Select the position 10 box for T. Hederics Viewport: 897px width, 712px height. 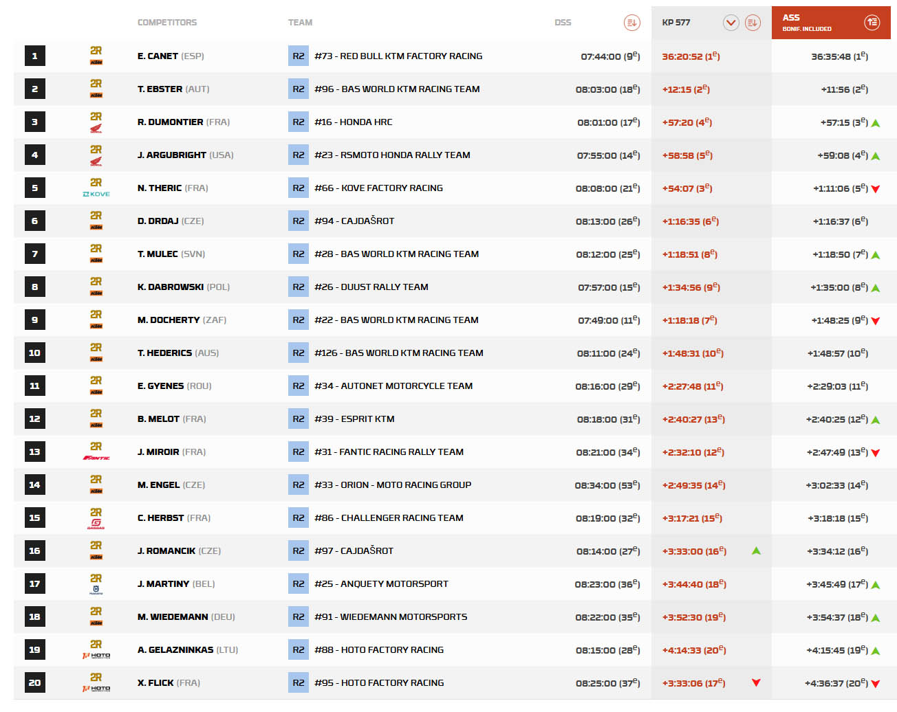pos(34,353)
